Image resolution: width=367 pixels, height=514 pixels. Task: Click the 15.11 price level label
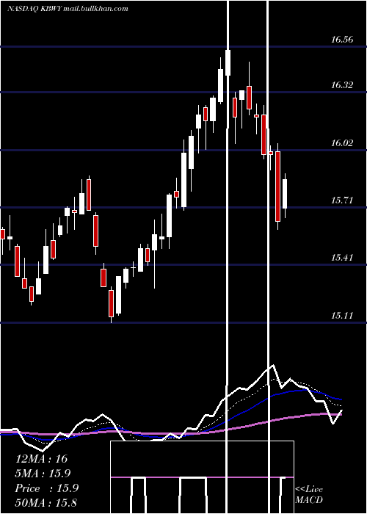[342, 316]
